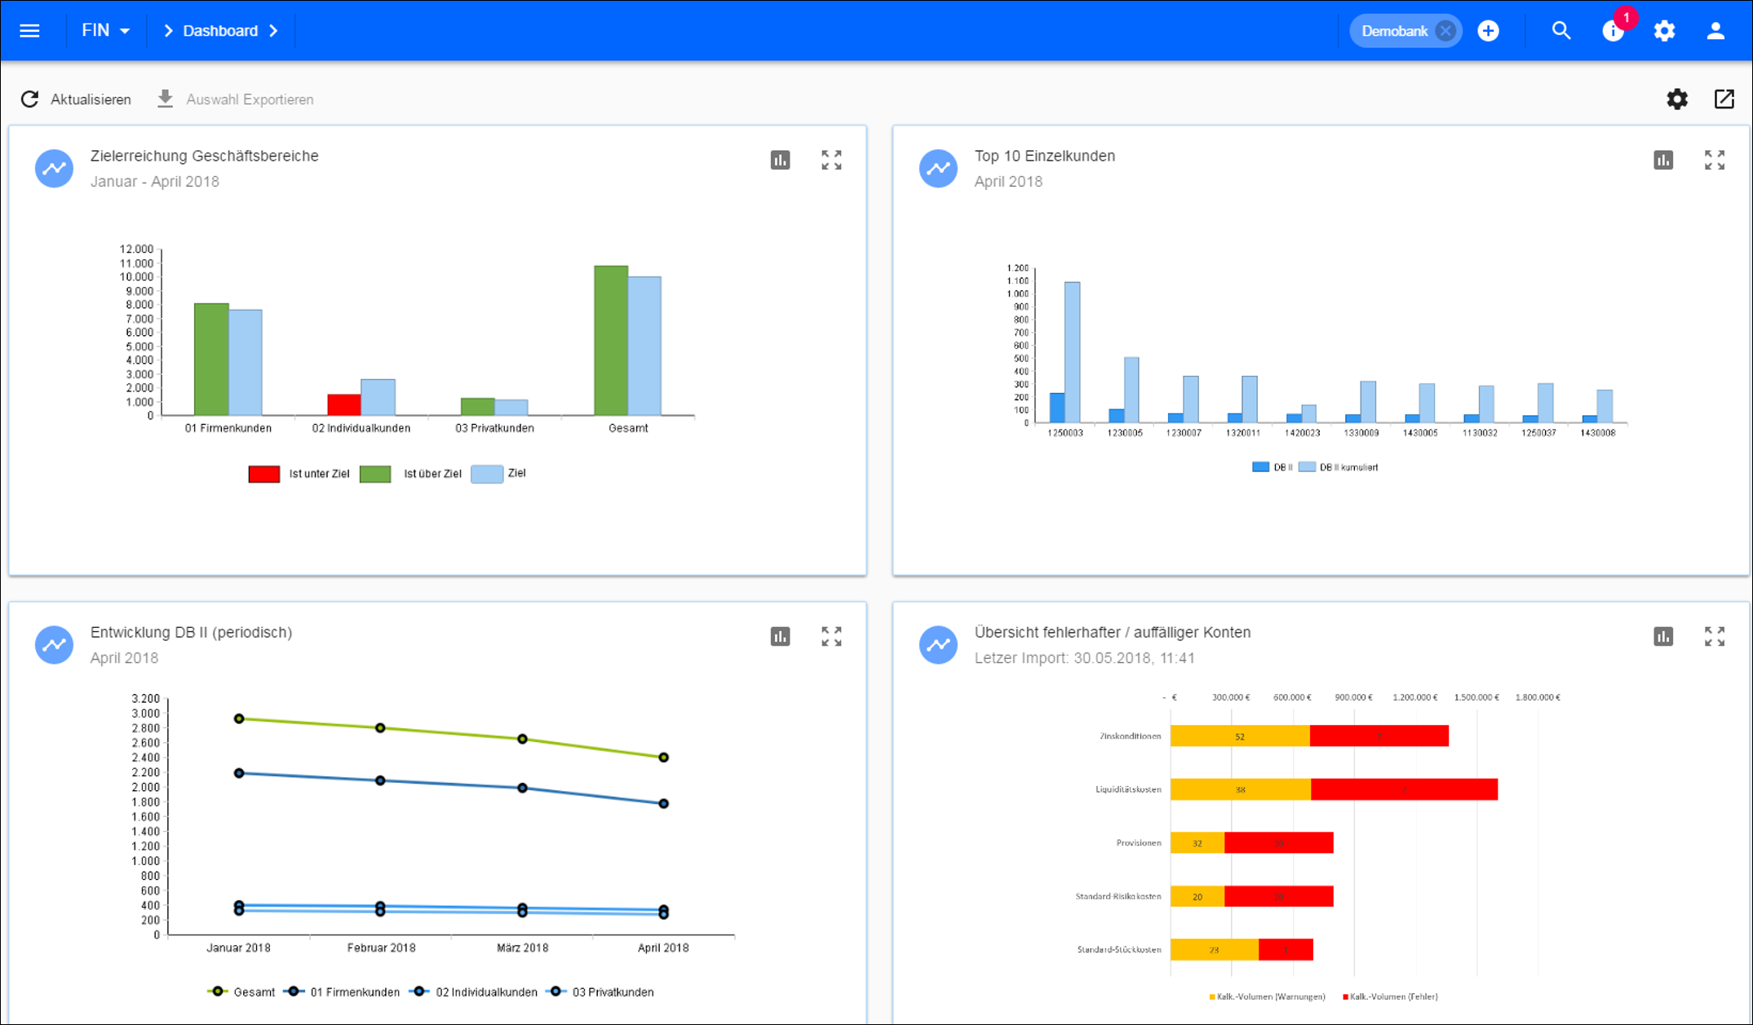
Task: Remove the Demobank filter chip
Action: pyautogui.click(x=1445, y=31)
